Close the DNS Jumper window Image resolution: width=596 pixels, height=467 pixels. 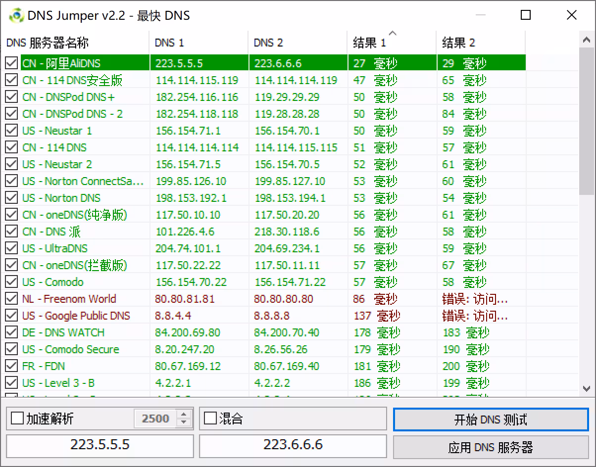pos(572,15)
